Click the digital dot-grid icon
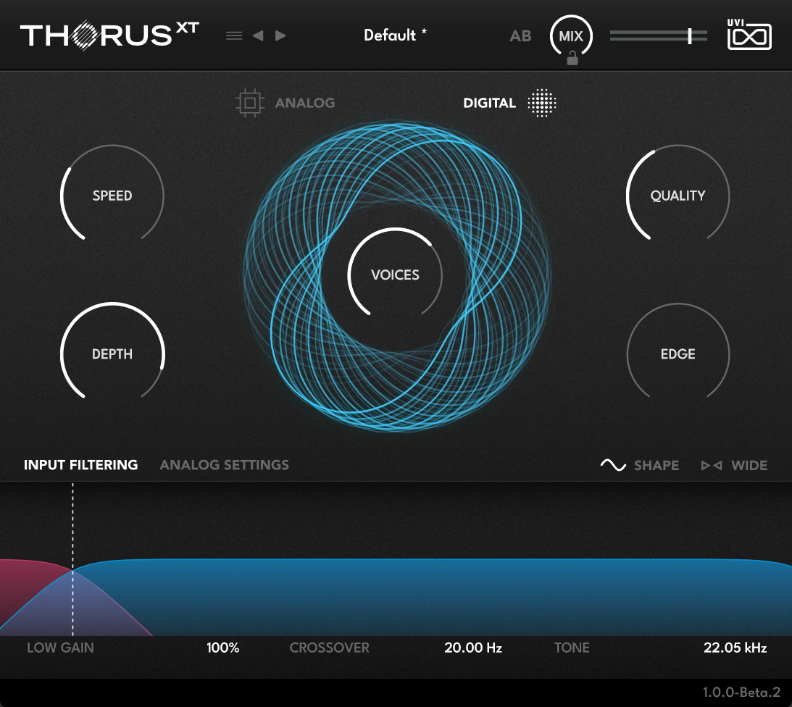The width and height of the screenshot is (792, 707). click(541, 103)
